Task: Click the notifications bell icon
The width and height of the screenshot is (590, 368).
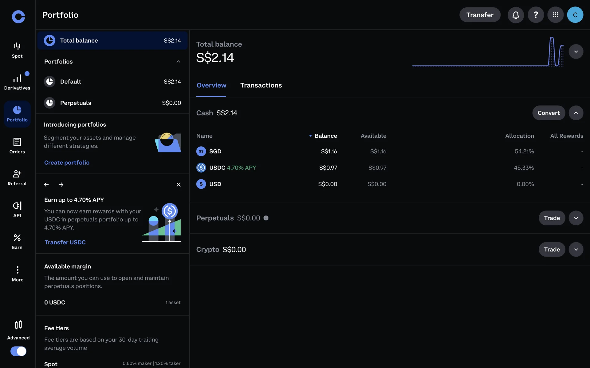Action: (x=516, y=15)
